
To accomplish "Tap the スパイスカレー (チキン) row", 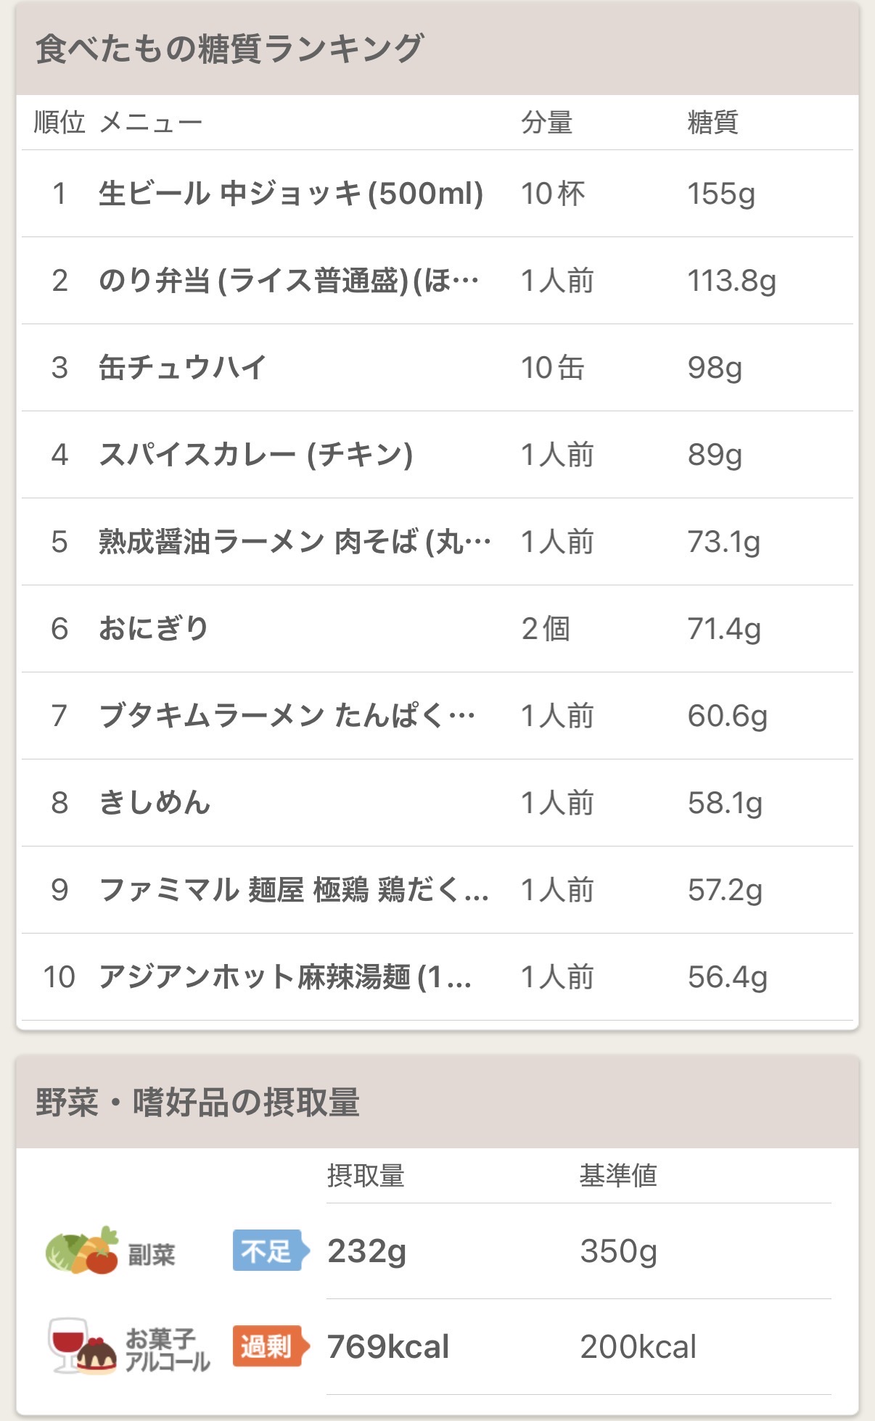I will [255, 455].
